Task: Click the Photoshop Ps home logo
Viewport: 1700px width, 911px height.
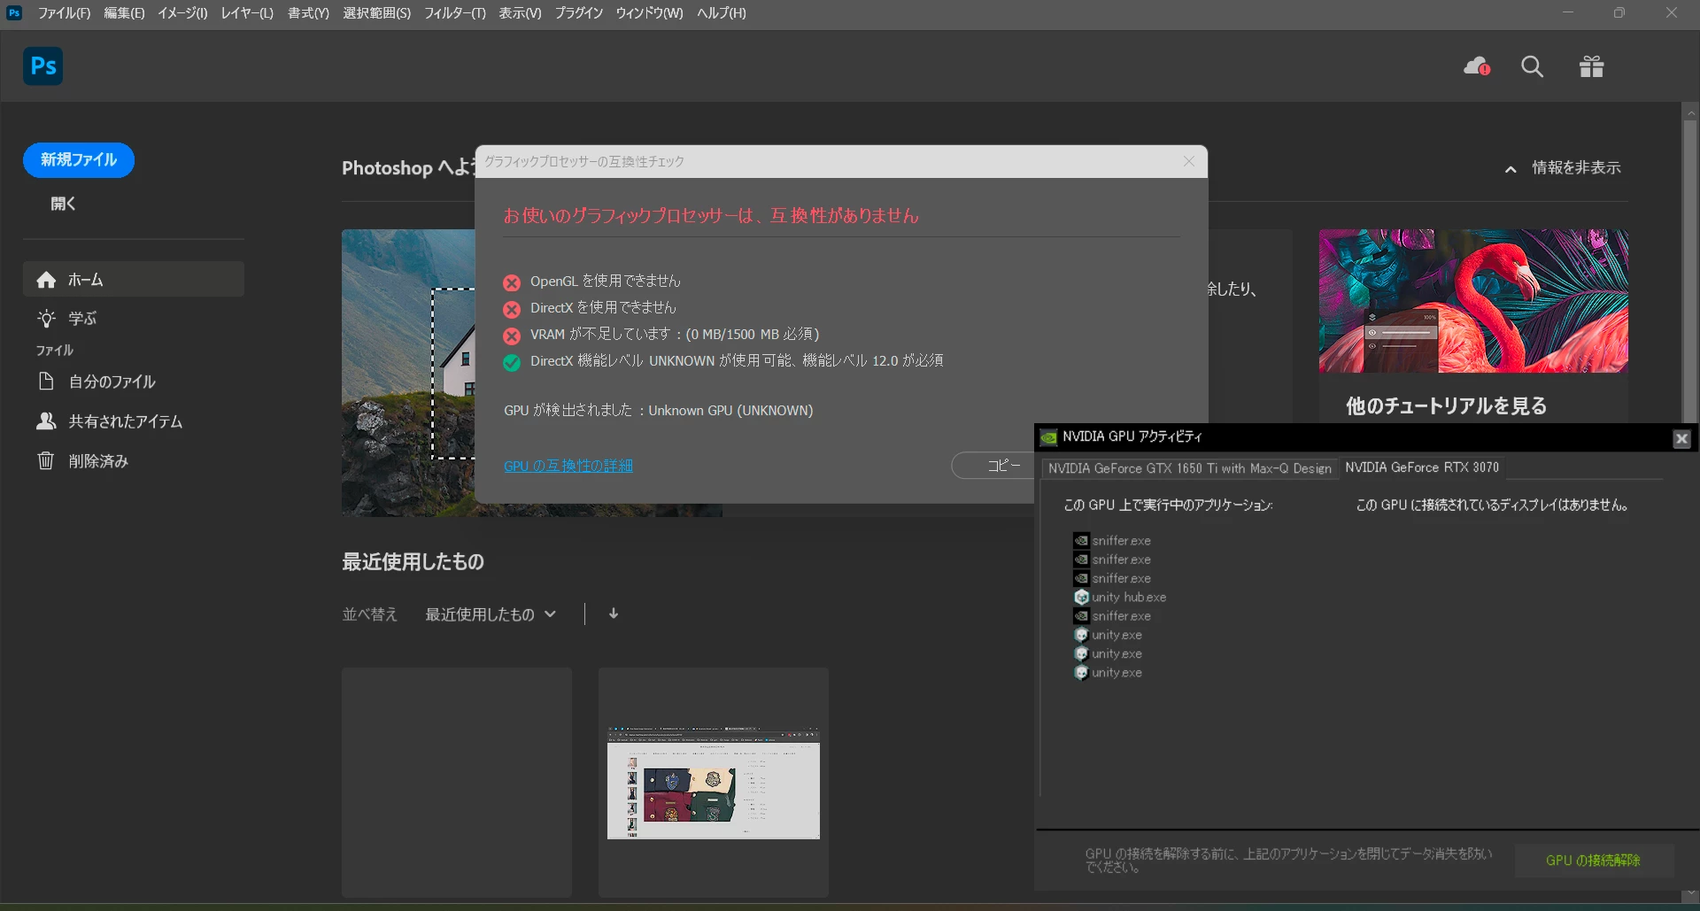Action: 42,66
